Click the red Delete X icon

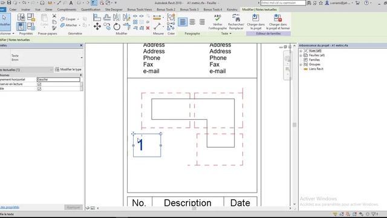click(x=148, y=28)
